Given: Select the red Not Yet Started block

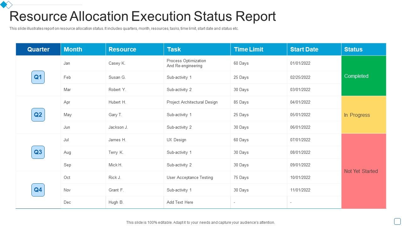Looking at the screenshot, I should click(x=363, y=171).
